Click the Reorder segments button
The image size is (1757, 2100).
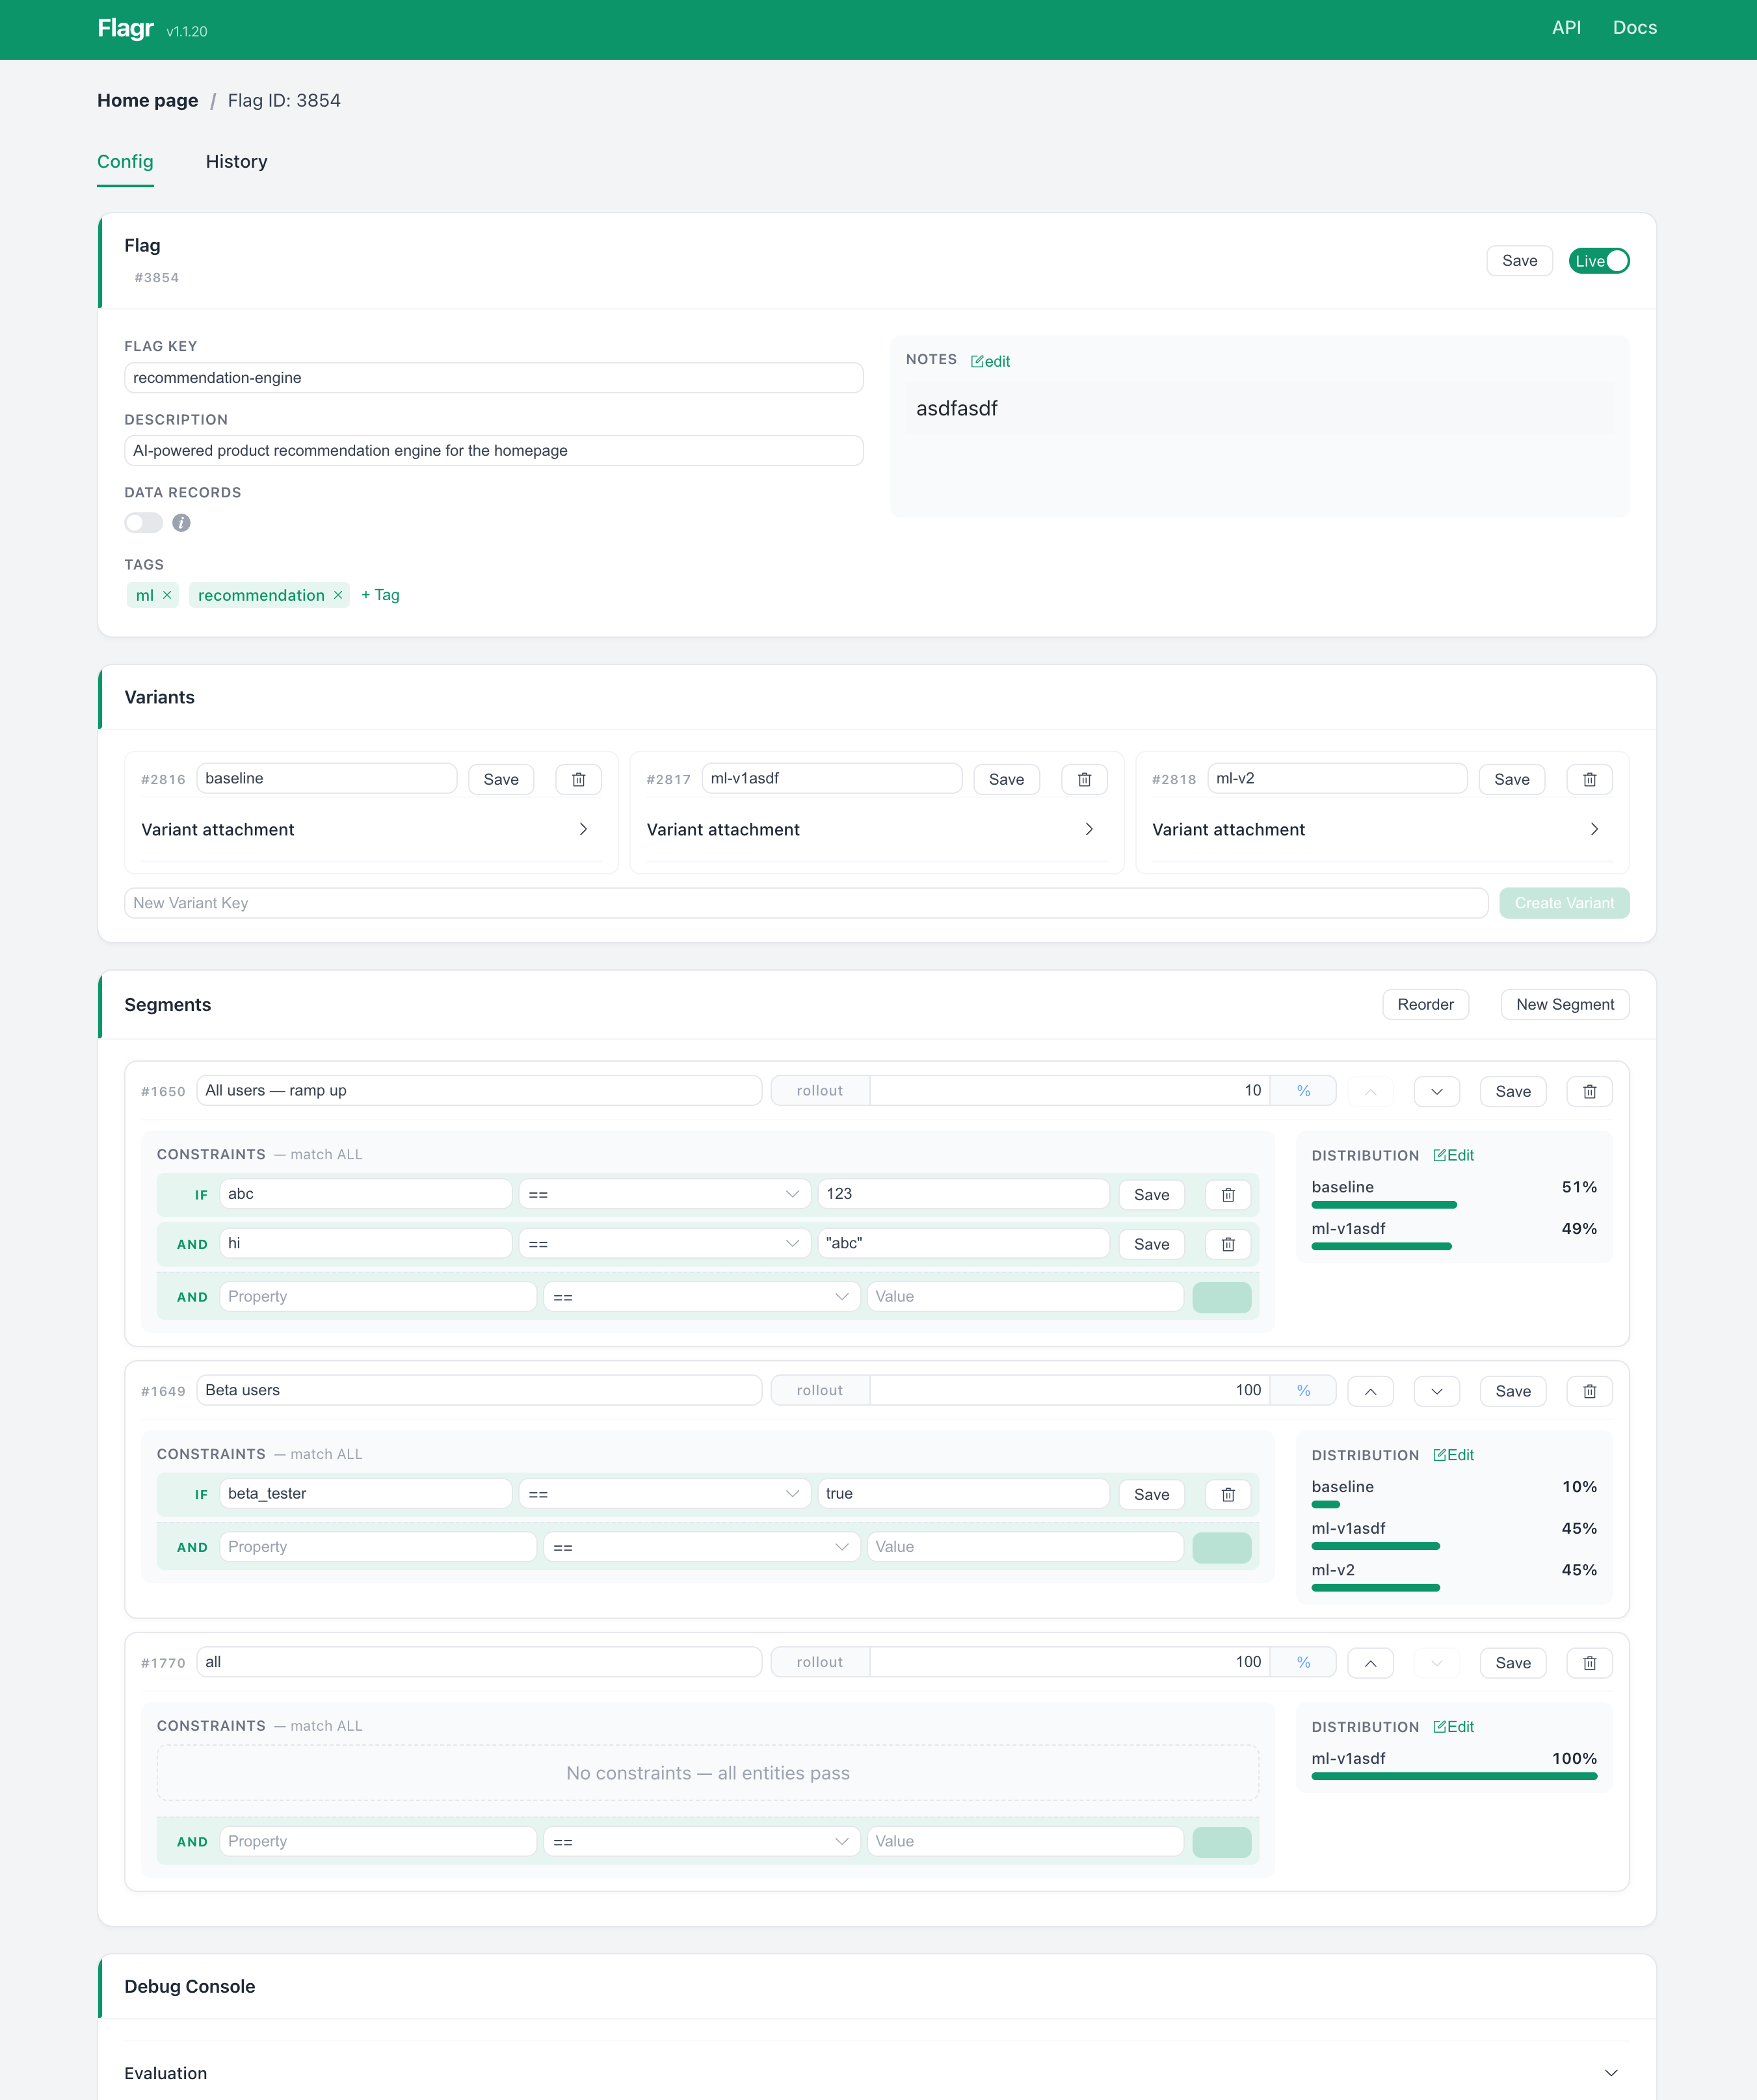(1425, 1005)
